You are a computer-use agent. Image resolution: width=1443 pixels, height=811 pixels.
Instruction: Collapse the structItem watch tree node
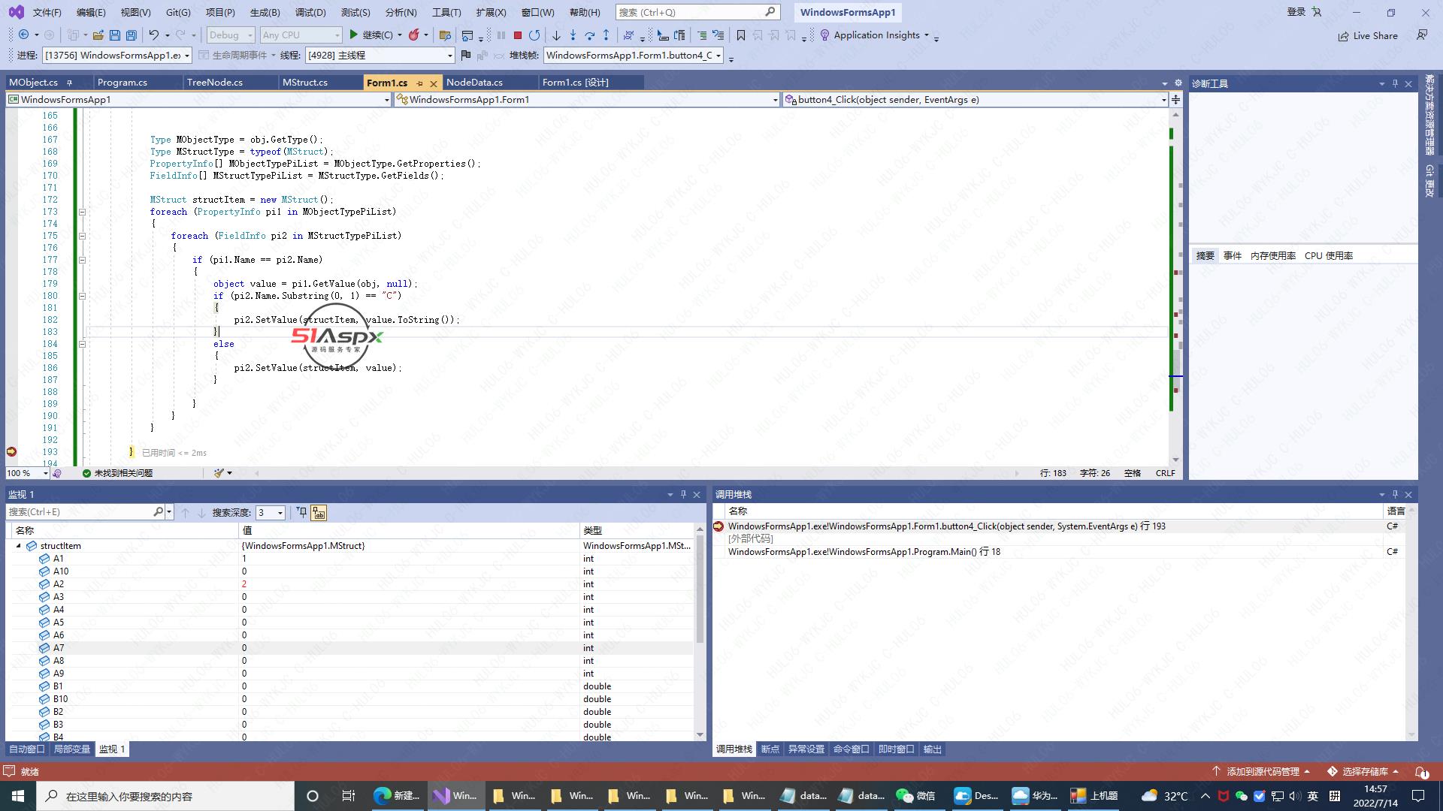click(x=18, y=546)
